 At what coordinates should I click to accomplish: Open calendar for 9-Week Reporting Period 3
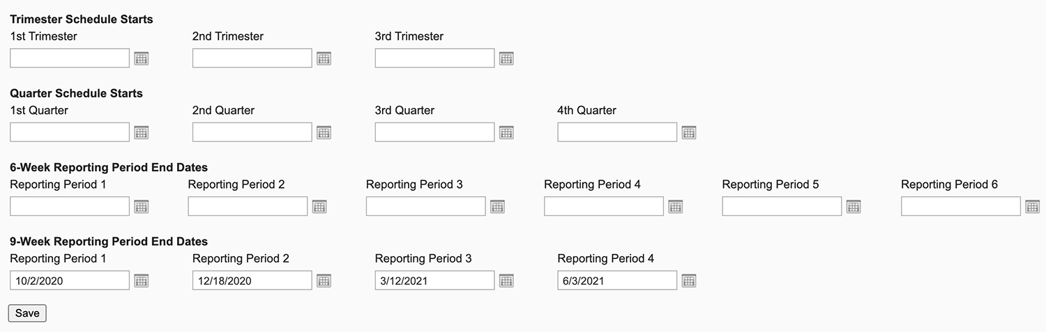click(506, 280)
